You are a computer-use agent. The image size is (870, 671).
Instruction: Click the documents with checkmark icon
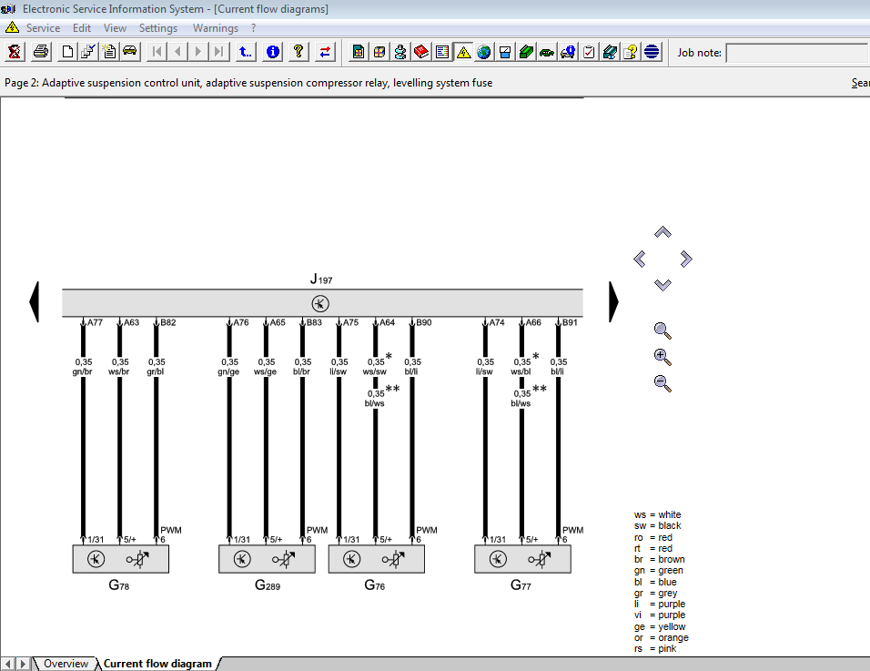pos(87,52)
